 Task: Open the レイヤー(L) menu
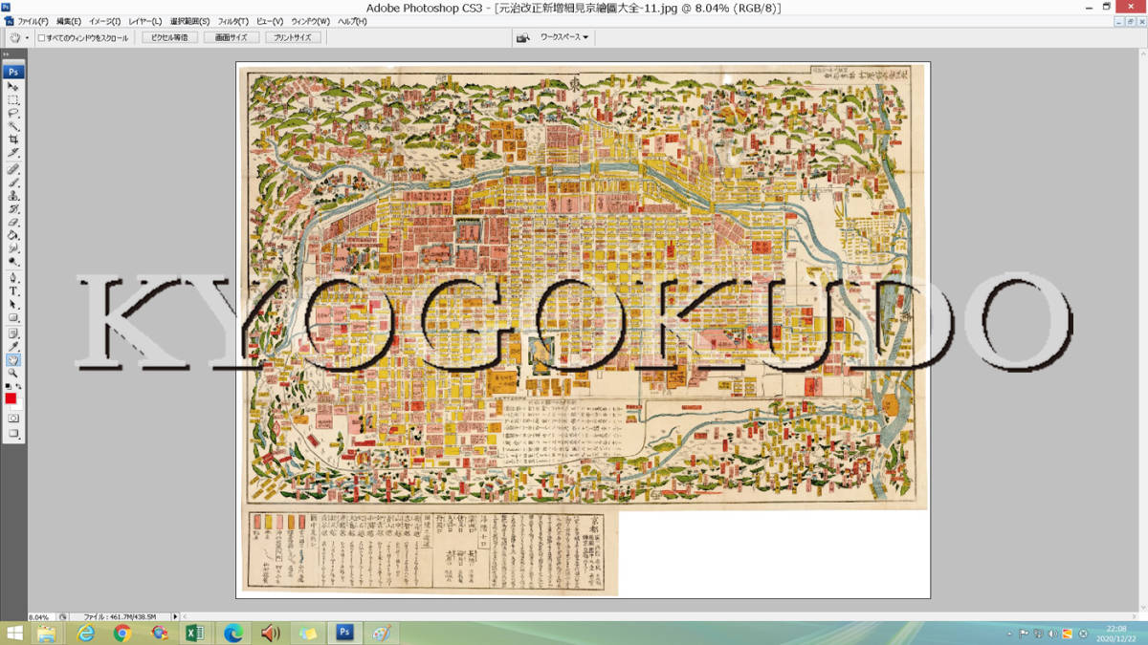click(x=145, y=21)
